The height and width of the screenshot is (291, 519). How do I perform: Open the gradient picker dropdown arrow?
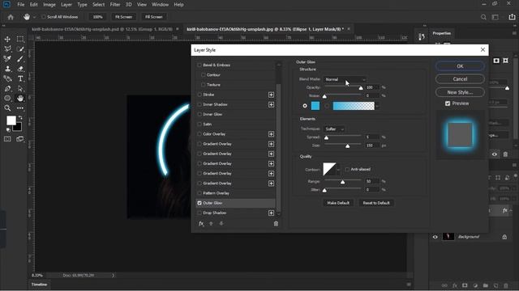(x=377, y=106)
